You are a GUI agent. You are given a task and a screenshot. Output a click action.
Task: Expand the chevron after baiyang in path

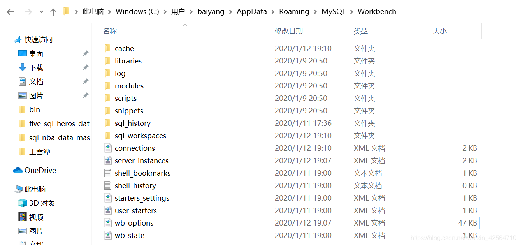click(230, 12)
